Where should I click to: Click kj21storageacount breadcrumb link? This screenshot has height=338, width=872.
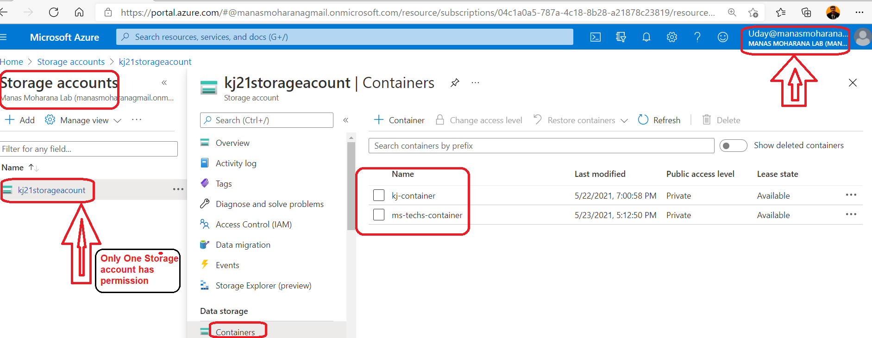[x=155, y=62]
